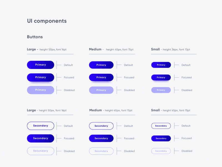The image size is (222, 167).
Task: Click the small default Secondary outlined button
Action: (161, 126)
